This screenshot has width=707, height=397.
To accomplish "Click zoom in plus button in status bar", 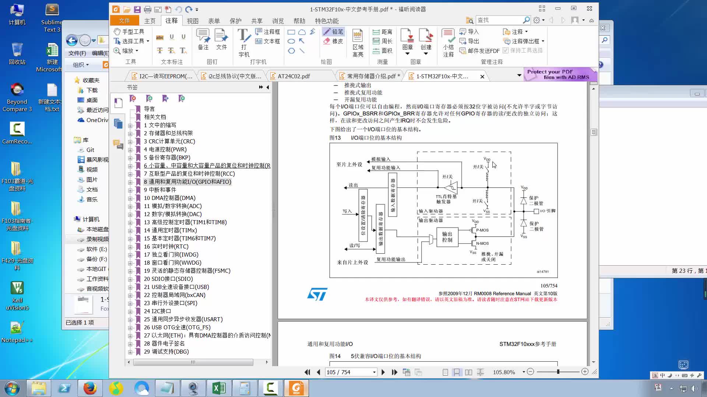I will (585, 372).
